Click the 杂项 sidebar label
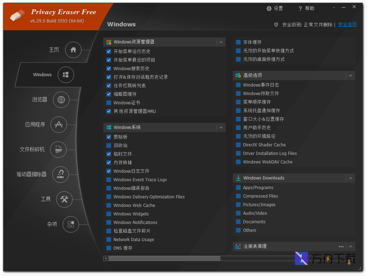 (x=52, y=224)
